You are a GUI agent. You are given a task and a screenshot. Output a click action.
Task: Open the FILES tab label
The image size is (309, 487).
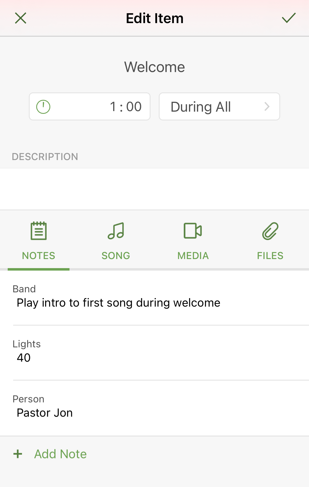coord(270,256)
